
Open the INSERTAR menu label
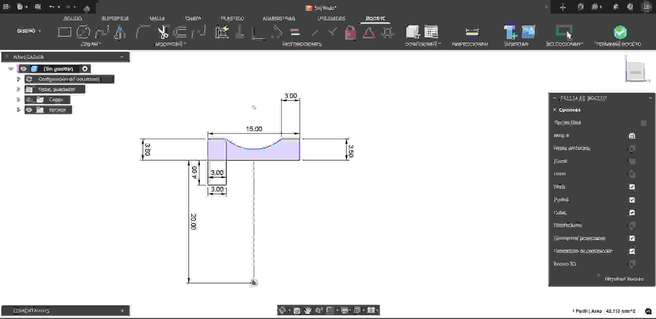(516, 44)
